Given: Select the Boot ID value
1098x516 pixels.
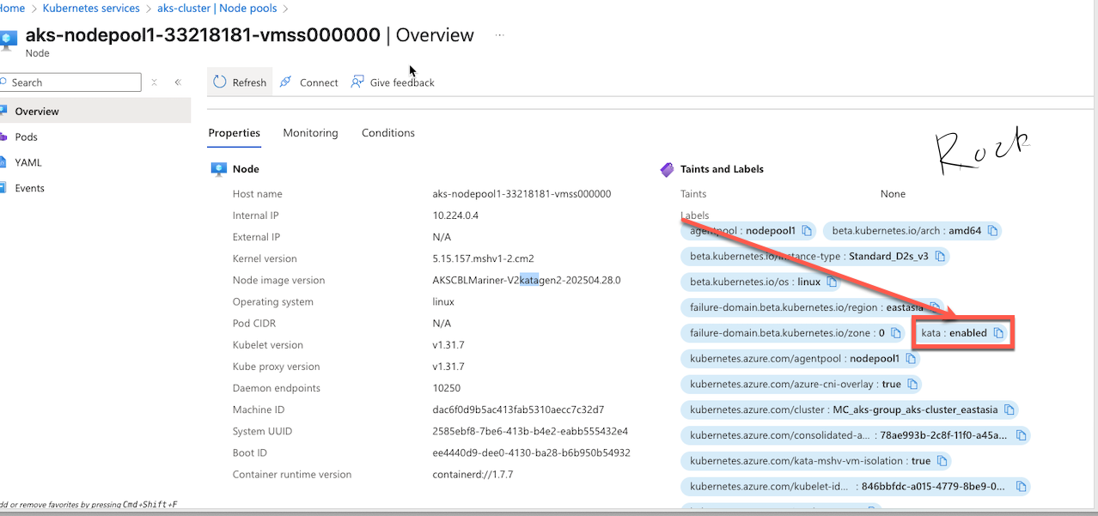Looking at the screenshot, I should [531, 452].
